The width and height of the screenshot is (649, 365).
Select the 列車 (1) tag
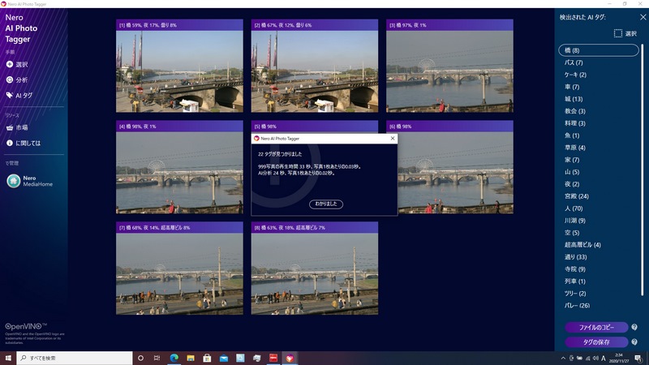tap(575, 281)
